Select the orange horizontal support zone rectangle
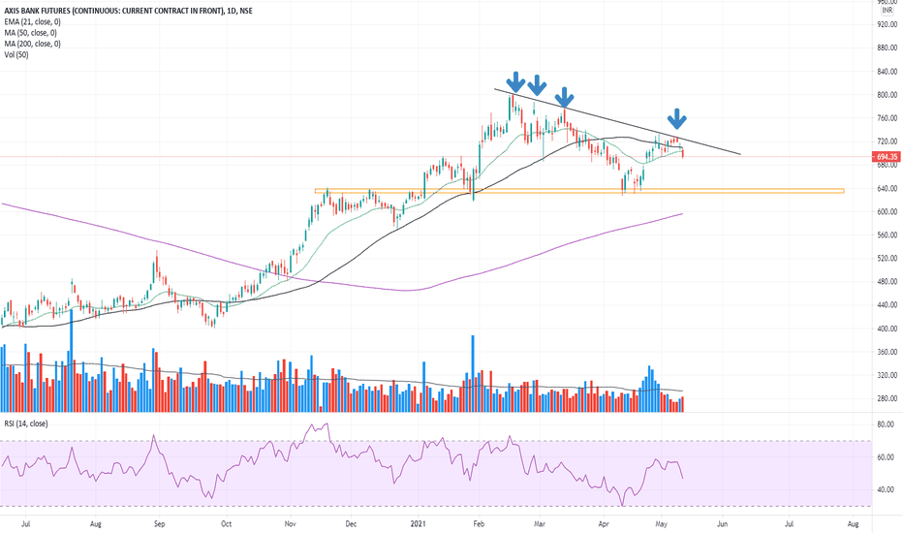Screen dimensions: 903x533 [x=579, y=191]
